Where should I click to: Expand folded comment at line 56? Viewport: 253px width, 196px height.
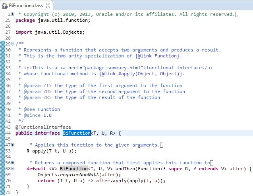(13, 163)
